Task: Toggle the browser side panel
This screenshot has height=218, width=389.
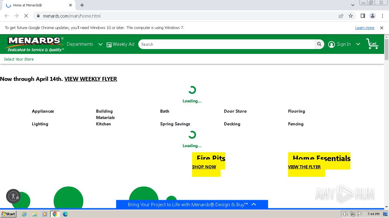Action: point(363,16)
